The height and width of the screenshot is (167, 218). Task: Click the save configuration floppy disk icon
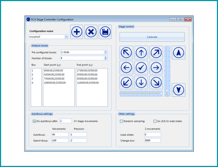tap(105, 32)
